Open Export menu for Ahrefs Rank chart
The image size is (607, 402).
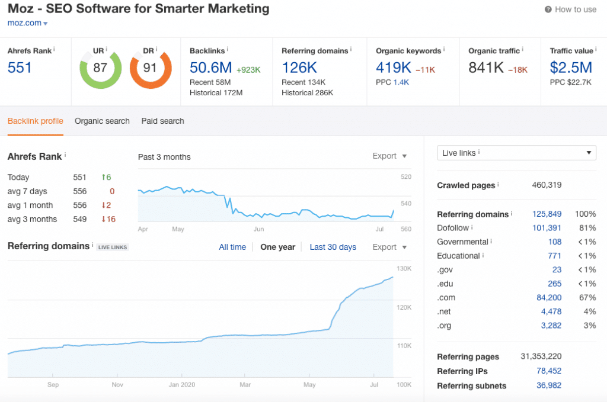389,156
